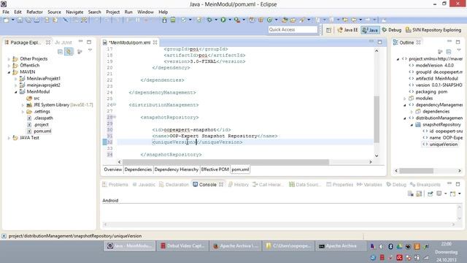467x263 pixels.
Task: Expand the JAVA Test working set
Action: [x=9, y=138]
